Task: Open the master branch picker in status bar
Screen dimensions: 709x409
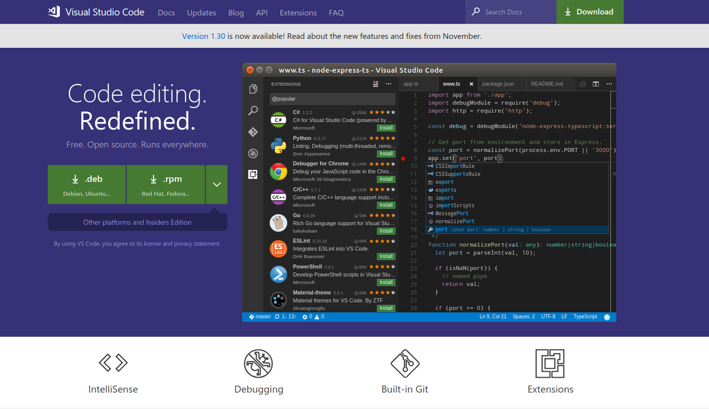Action: [x=260, y=317]
